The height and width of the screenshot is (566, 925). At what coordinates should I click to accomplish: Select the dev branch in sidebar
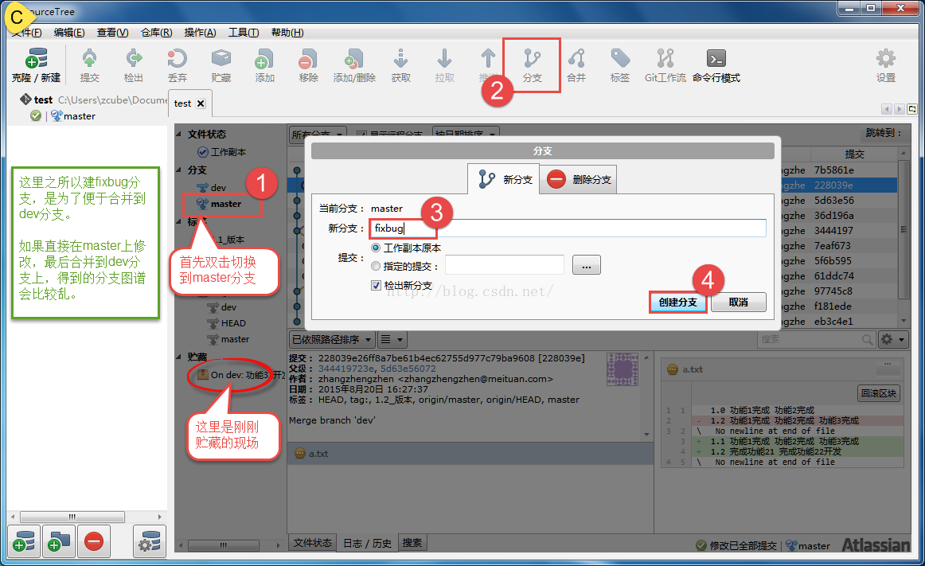point(219,188)
